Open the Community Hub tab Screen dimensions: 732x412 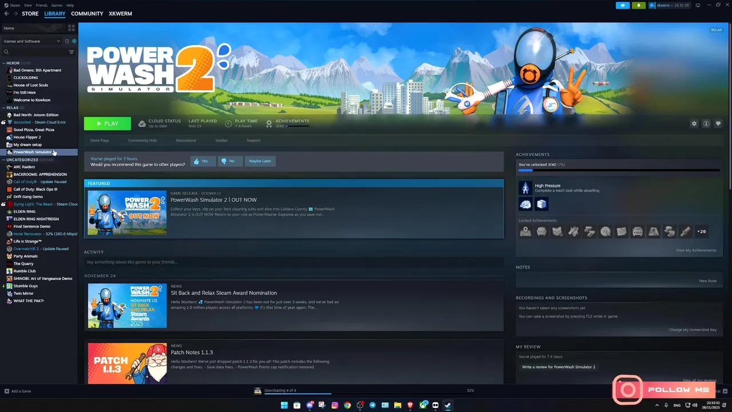(x=142, y=140)
